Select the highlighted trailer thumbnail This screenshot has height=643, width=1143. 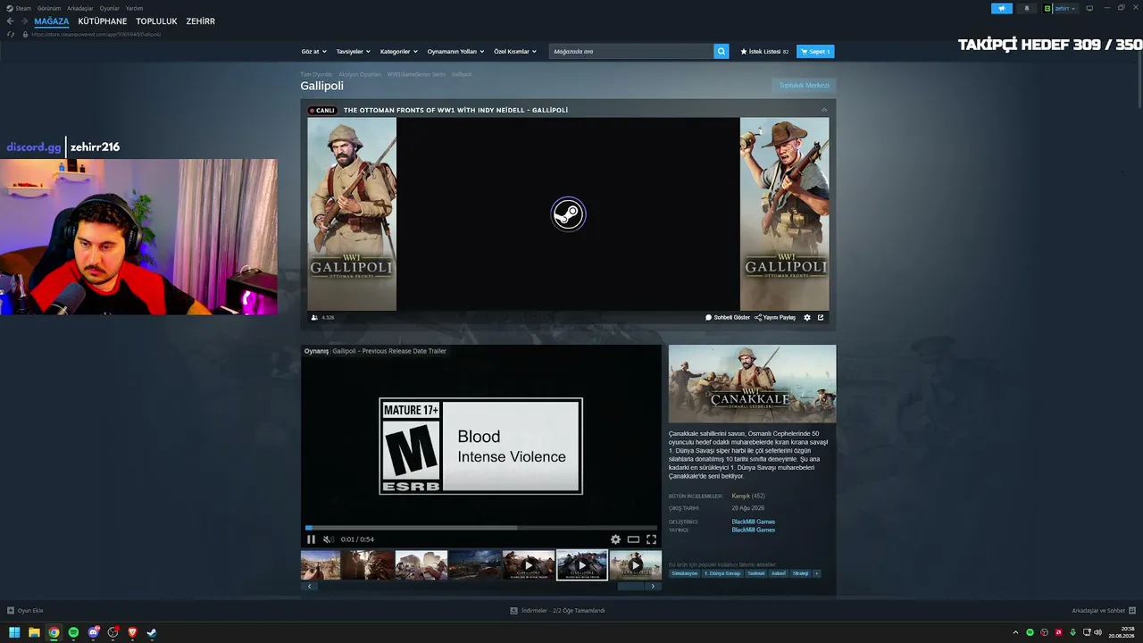coord(581,565)
